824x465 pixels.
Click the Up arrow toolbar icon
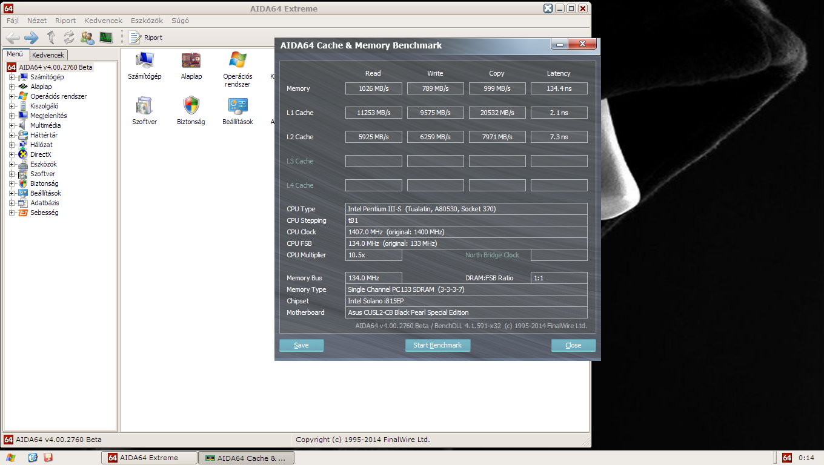point(51,38)
